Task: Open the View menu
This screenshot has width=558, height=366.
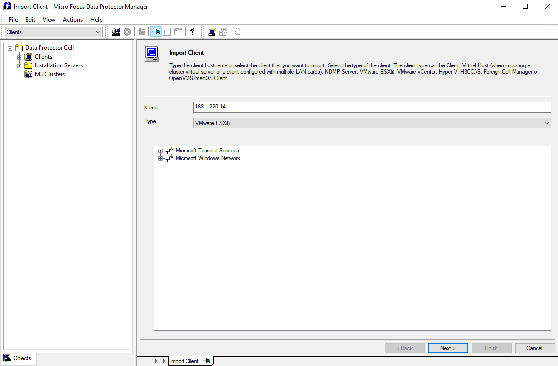Action: [49, 20]
